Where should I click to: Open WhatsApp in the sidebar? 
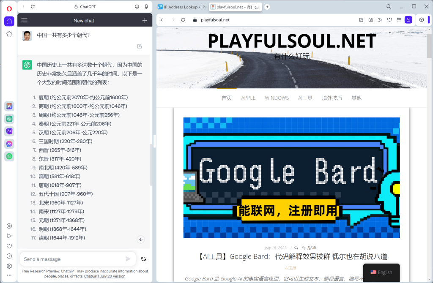click(x=9, y=156)
